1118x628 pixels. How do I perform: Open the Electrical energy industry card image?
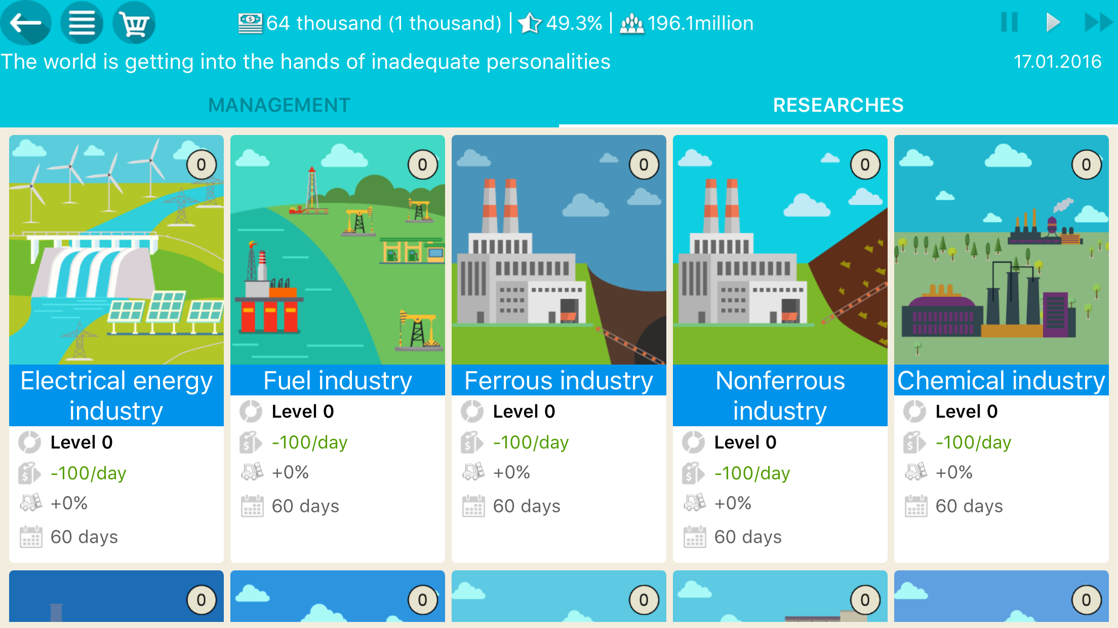(x=116, y=249)
